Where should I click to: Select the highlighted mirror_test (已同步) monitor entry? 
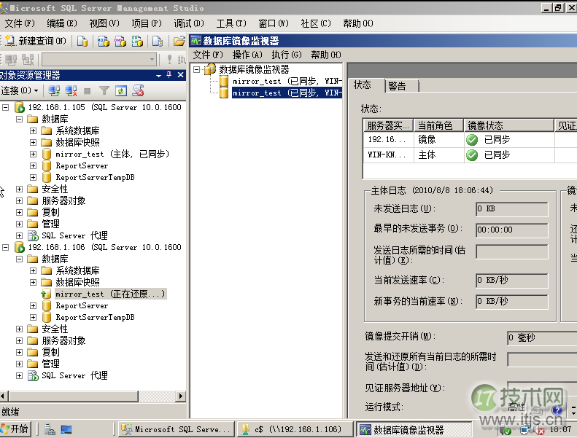tap(287, 93)
